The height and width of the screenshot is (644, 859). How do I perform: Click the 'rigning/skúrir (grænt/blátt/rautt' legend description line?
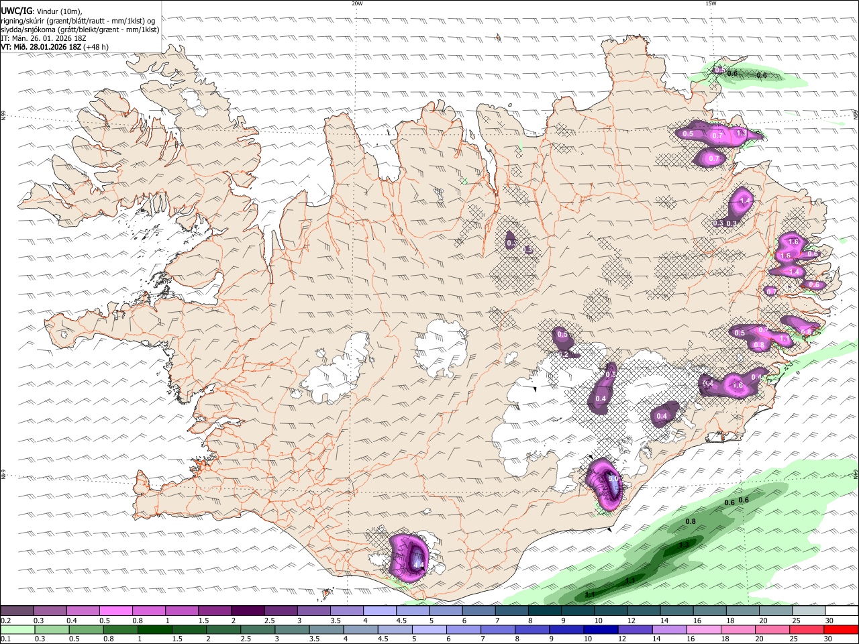[79, 21]
